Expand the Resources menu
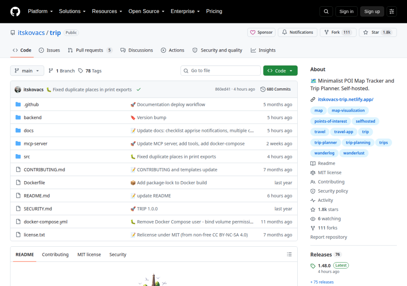407x286 pixels. pos(107,12)
